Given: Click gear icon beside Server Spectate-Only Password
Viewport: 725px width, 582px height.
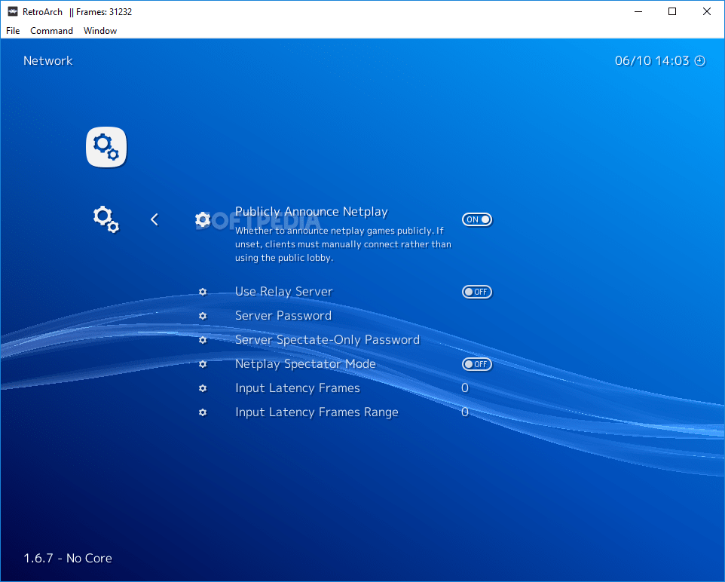Looking at the screenshot, I should click(203, 340).
